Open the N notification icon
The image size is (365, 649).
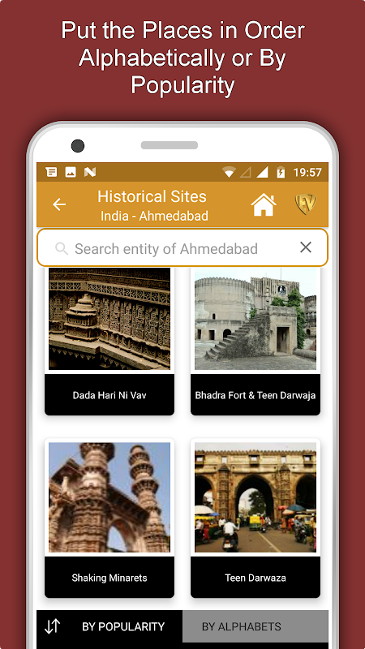pos(90,172)
